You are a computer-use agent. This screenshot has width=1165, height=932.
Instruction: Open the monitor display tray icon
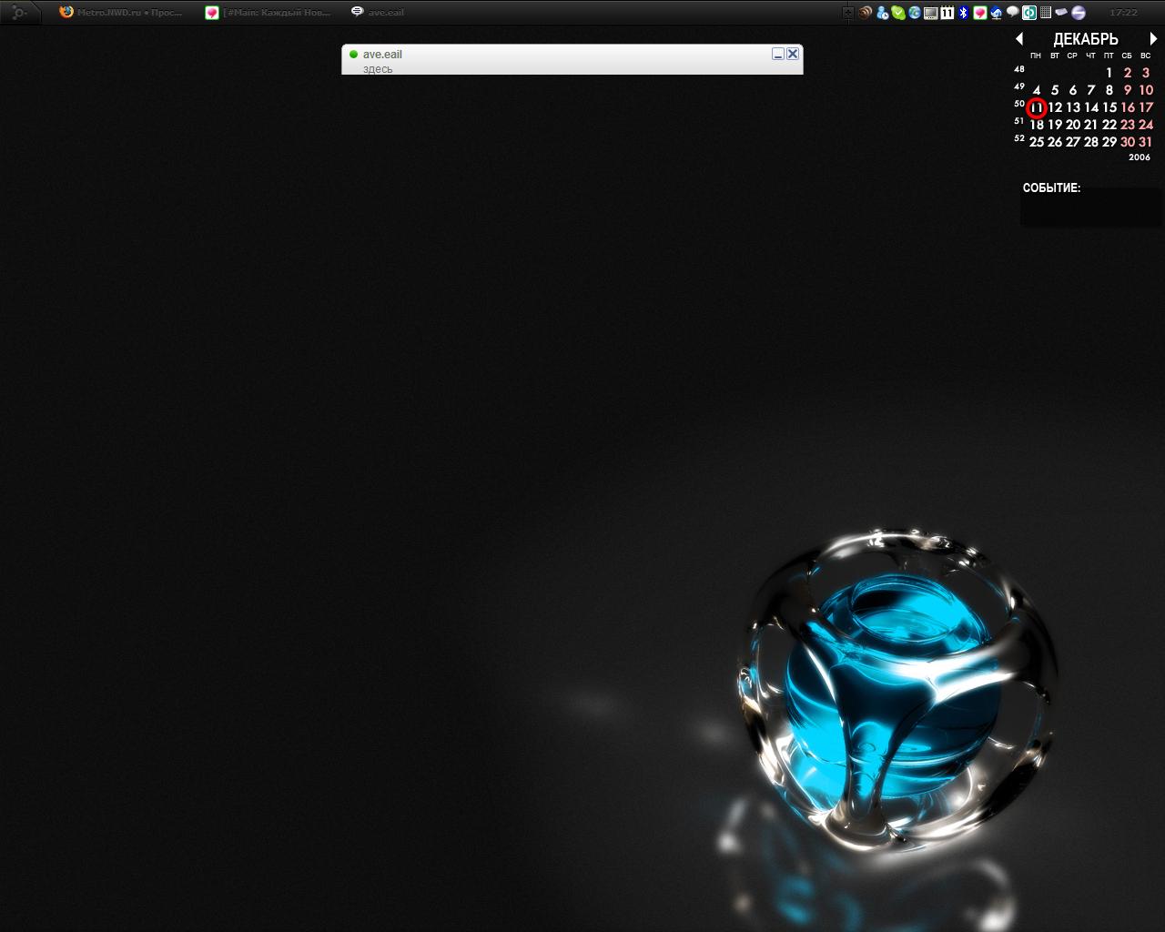coord(930,13)
